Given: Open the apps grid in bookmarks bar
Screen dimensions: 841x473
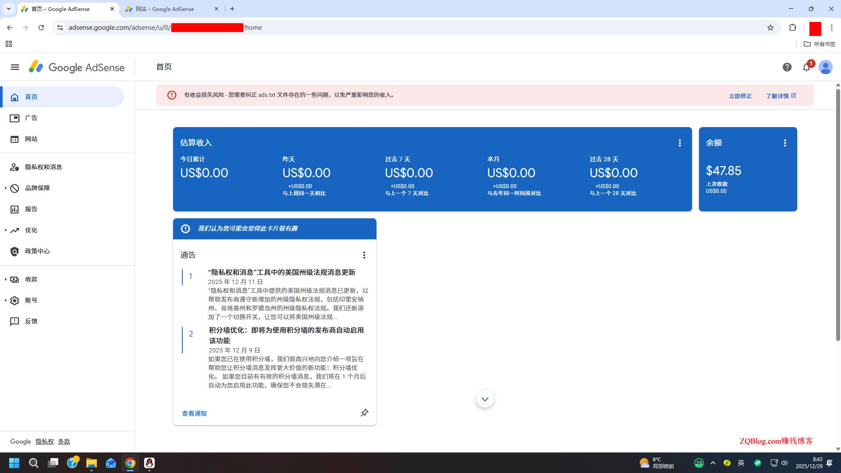Looking at the screenshot, I should (9, 44).
